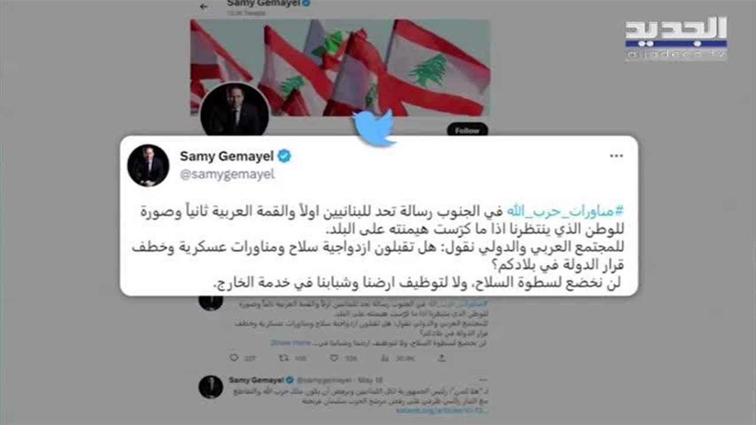Open the Lebanese flags banner image

tap(340, 67)
